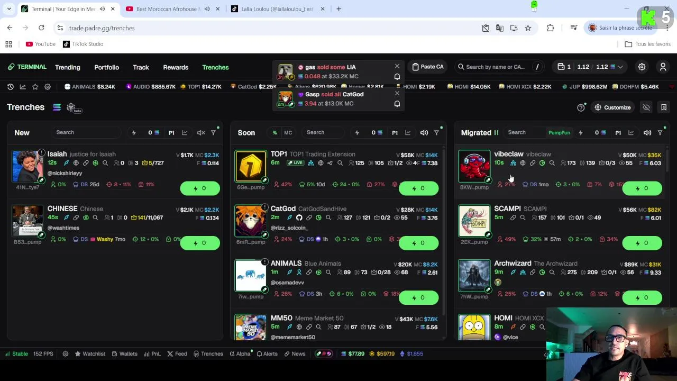
Task: Open favorites star icon in ticker bar
Action: (x=35, y=87)
